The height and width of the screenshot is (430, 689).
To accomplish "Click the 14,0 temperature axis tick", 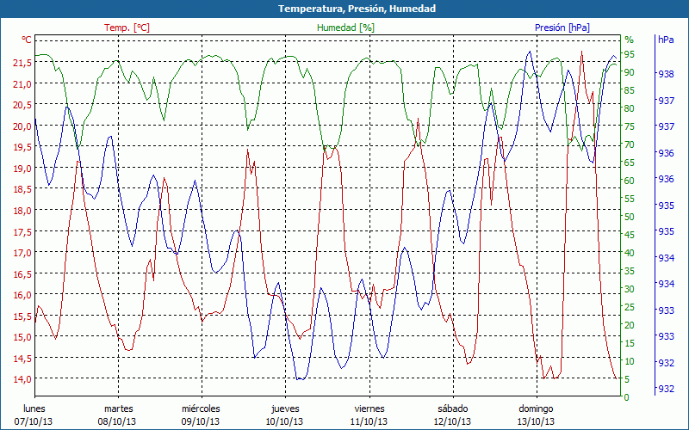I will pos(22,378).
